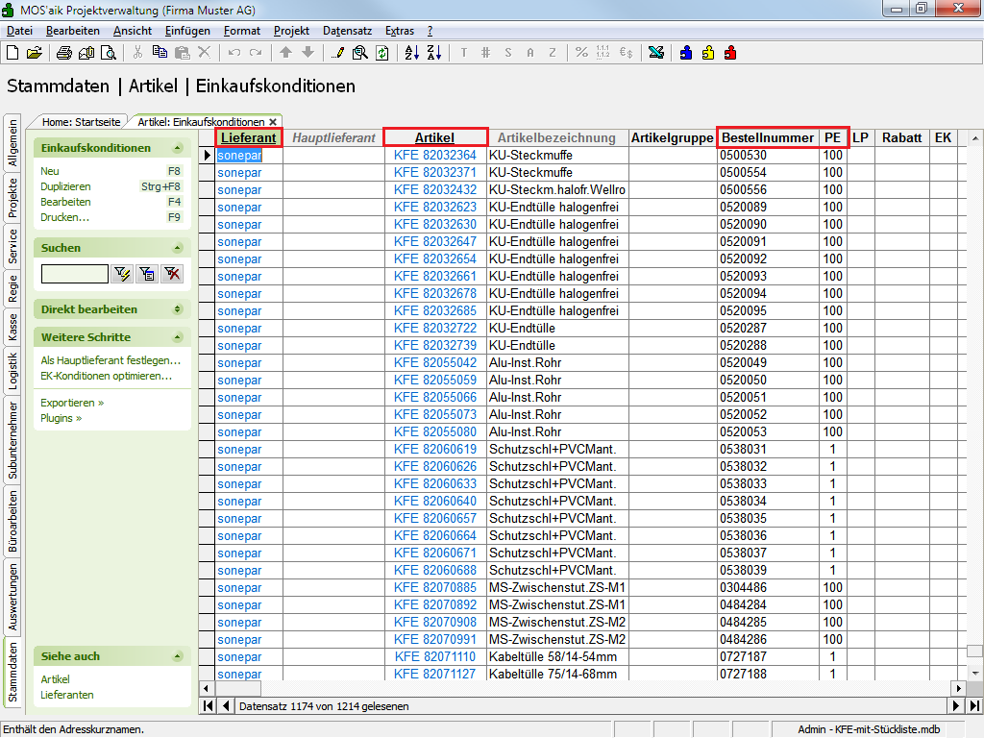Click Als Hauptlieferant festlegen link

pos(110,360)
